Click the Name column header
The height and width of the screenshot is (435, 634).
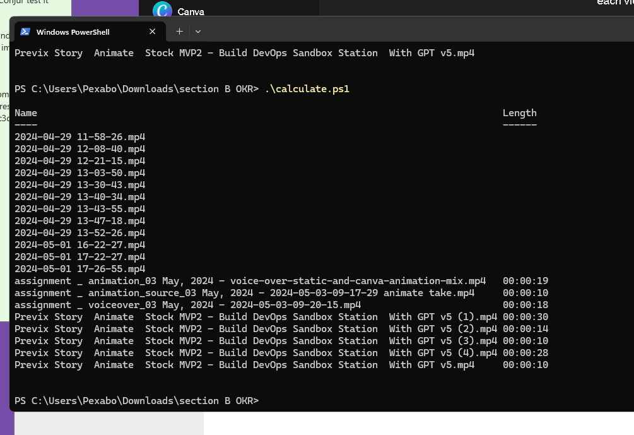pyautogui.click(x=26, y=113)
